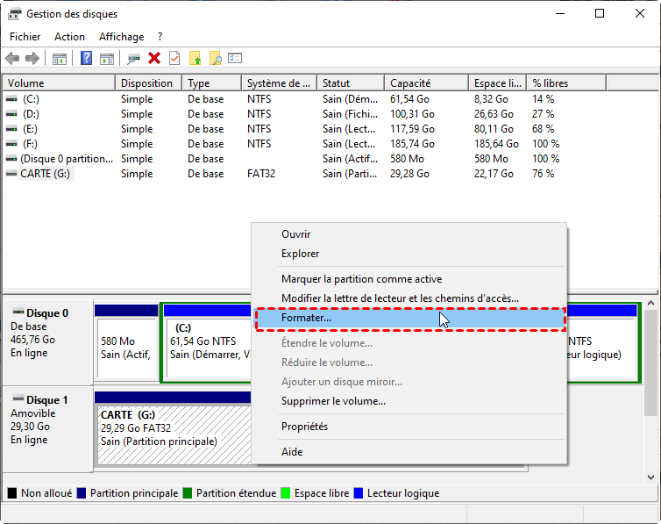Select Formater... in the context menu
The height and width of the screenshot is (524, 661).
tap(306, 318)
